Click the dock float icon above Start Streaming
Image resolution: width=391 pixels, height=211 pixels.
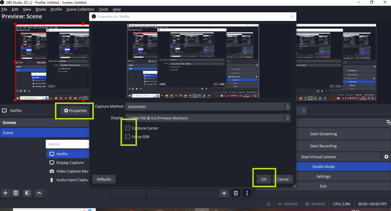pos(388,123)
